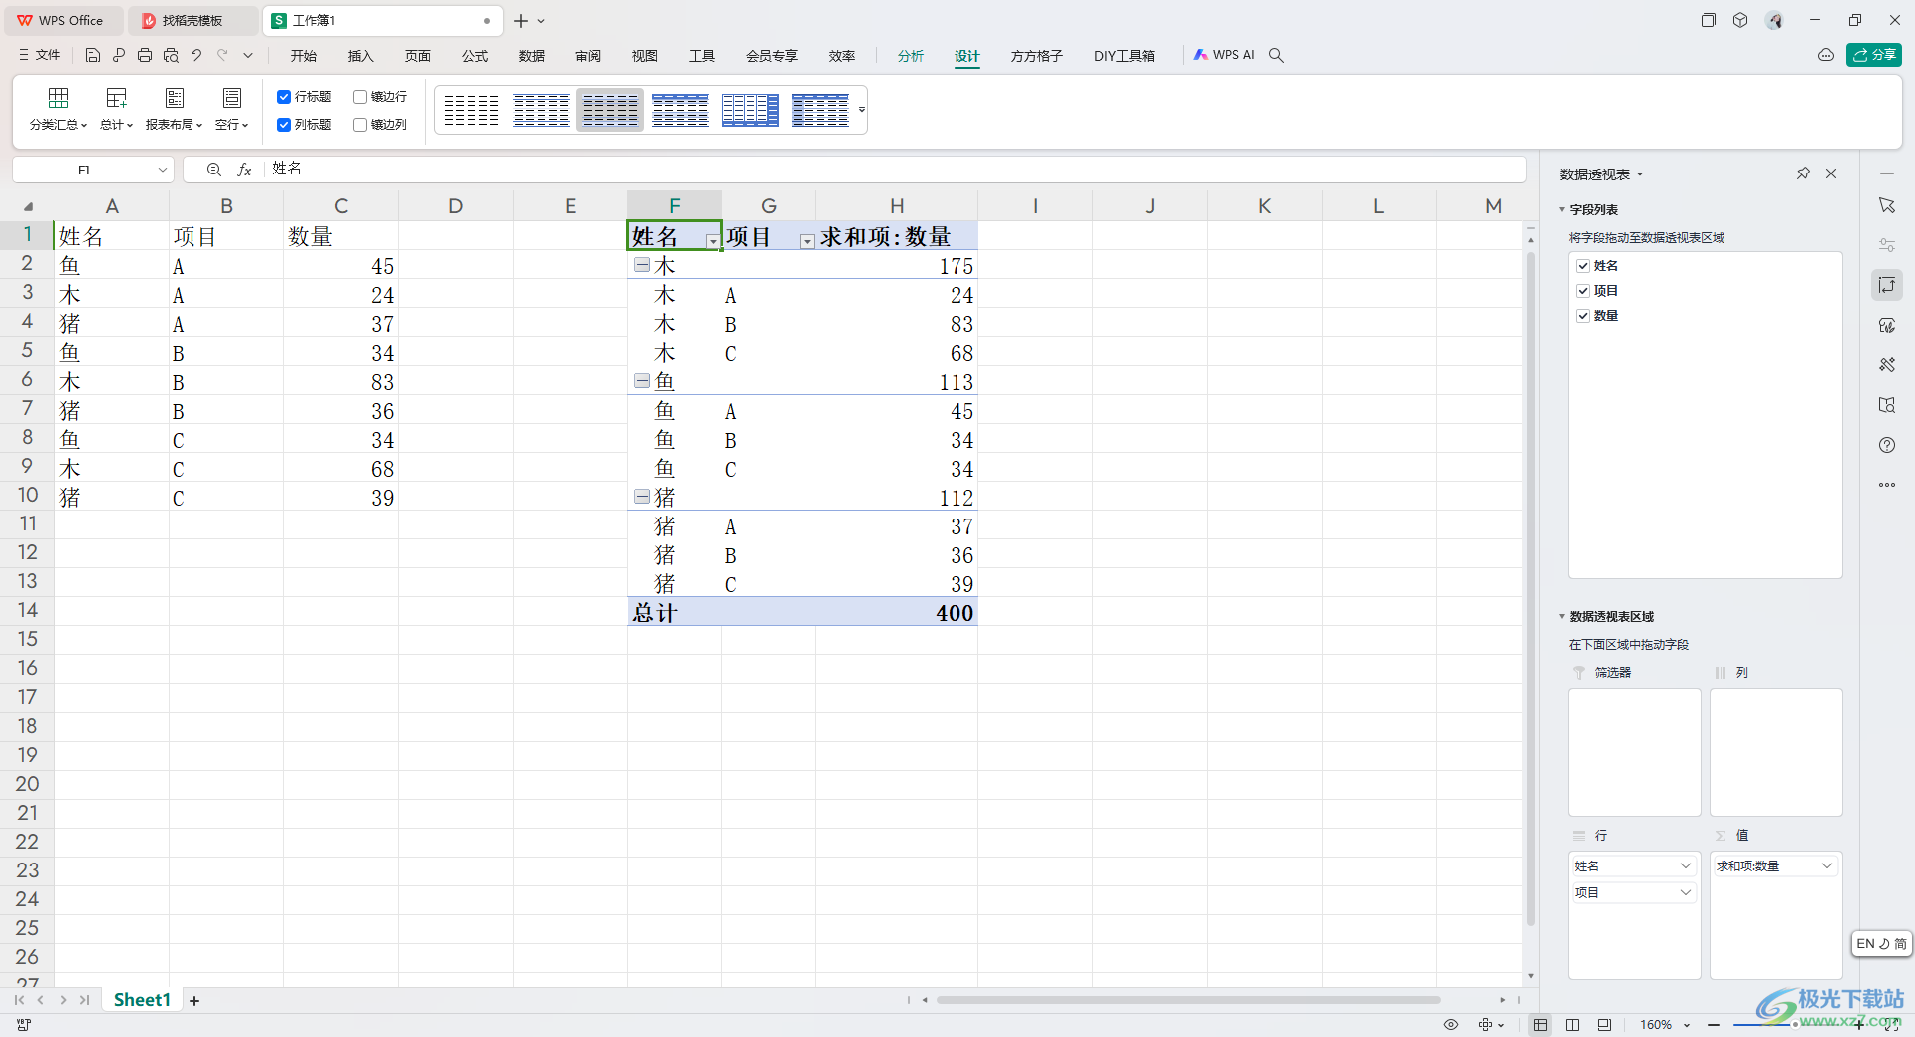Toggle the 列标题 checkbox
The width and height of the screenshot is (1915, 1037).
(x=284, y=125)
